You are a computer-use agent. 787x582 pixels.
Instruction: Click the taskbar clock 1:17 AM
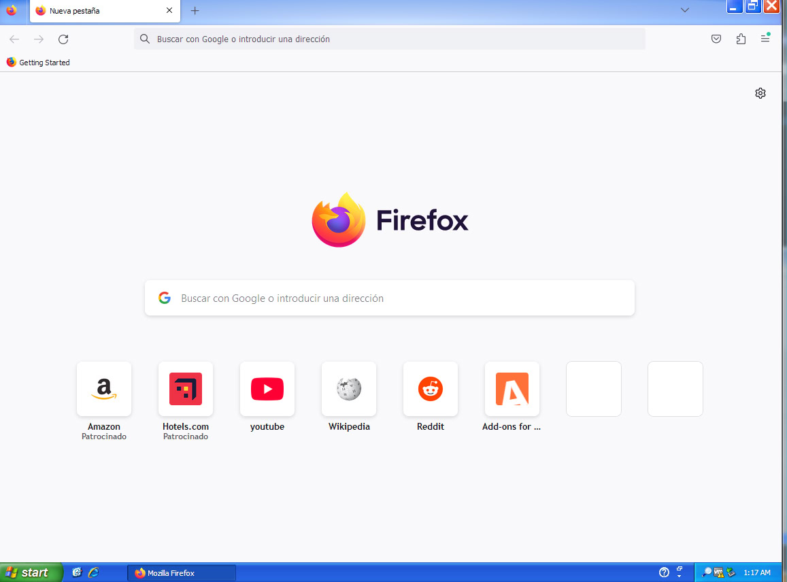(757, 572)
